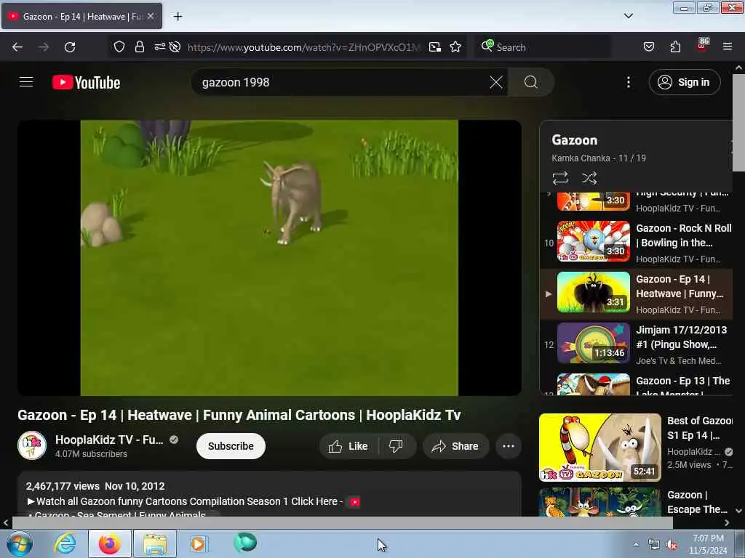Open picture-in-picture icon in address bar
The width and height of the screenshot is (745, 558).
click(435, 47)
